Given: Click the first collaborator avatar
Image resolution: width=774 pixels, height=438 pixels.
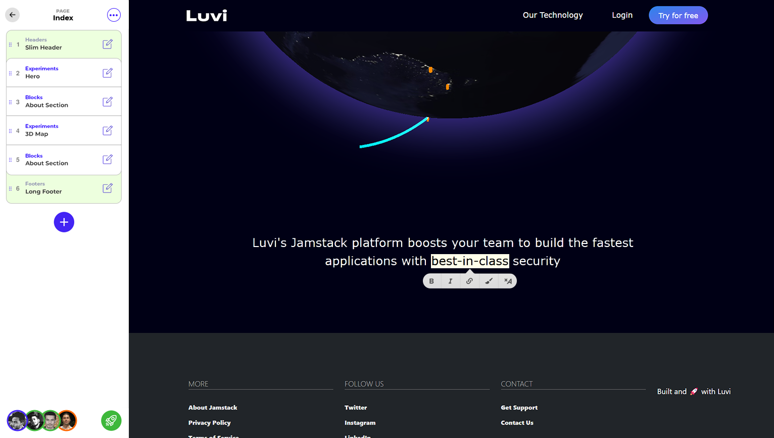Looking at the screenshot, I should 17,420.
